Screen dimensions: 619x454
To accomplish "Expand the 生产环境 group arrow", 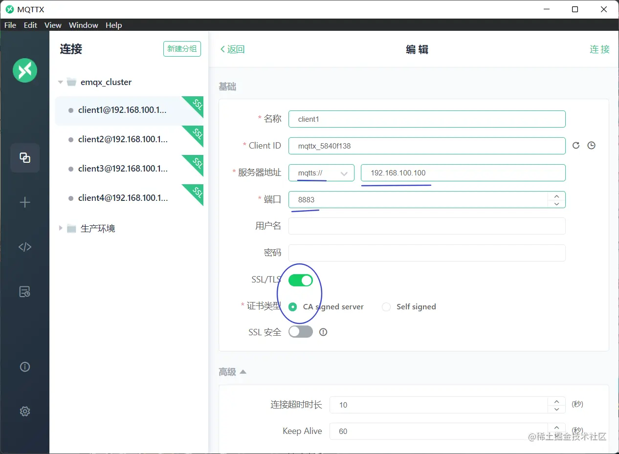I will (x=61, y=228).
